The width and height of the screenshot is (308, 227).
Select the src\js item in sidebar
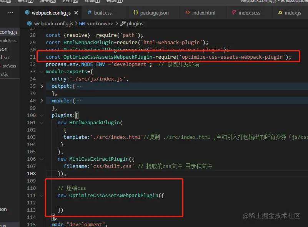10,74
